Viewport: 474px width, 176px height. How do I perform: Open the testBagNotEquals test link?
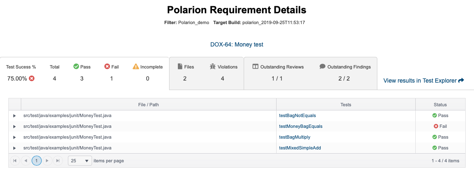[x=297, y=115]
